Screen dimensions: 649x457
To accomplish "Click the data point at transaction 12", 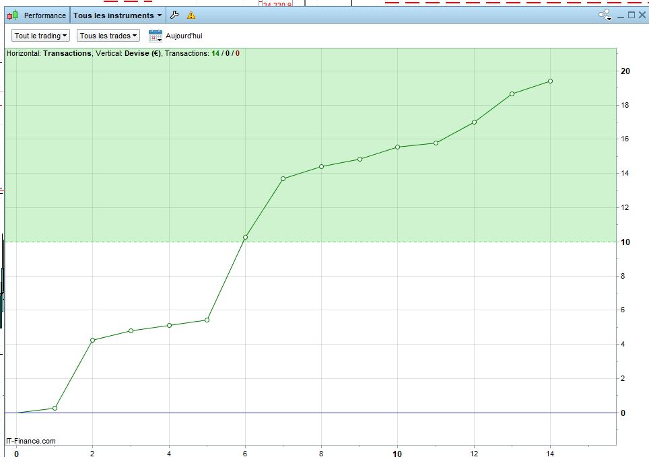I will tap(475, 122).
